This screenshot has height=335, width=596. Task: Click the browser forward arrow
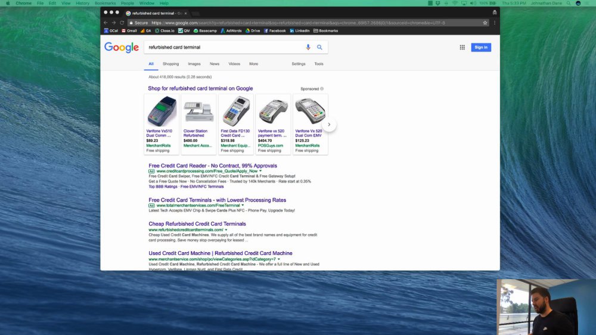point(114,23)
